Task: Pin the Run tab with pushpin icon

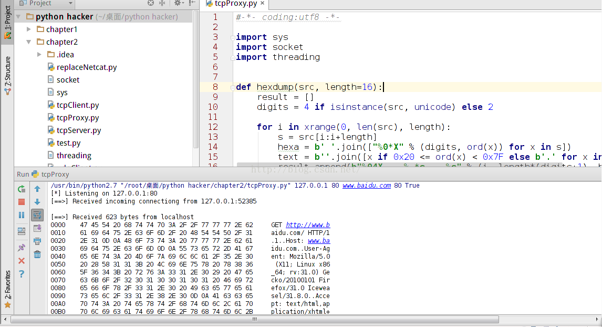Action: click(22, 248)
